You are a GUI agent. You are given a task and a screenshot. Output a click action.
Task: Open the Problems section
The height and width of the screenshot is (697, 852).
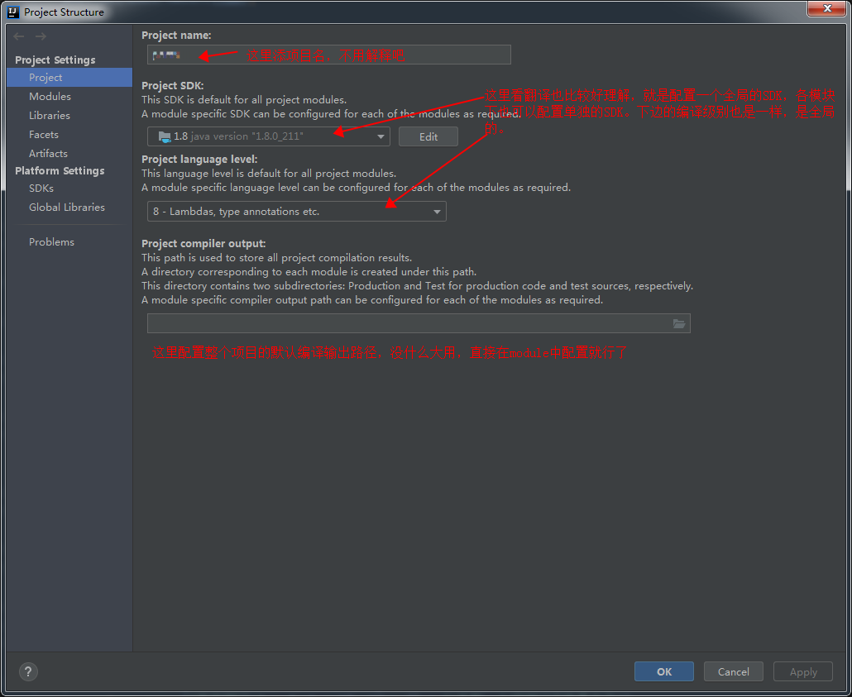pyautogui.click(x=51, y=241)
